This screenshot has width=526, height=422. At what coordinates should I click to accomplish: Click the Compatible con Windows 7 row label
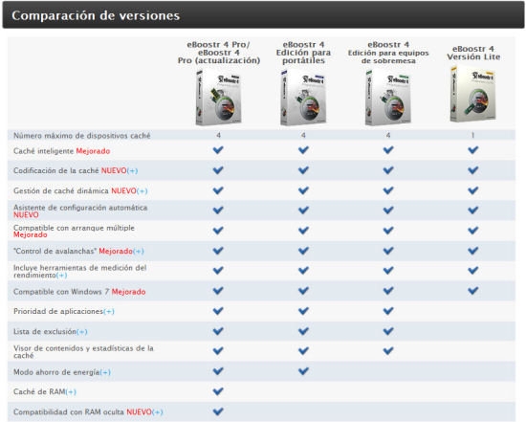(x=79, y=292)
